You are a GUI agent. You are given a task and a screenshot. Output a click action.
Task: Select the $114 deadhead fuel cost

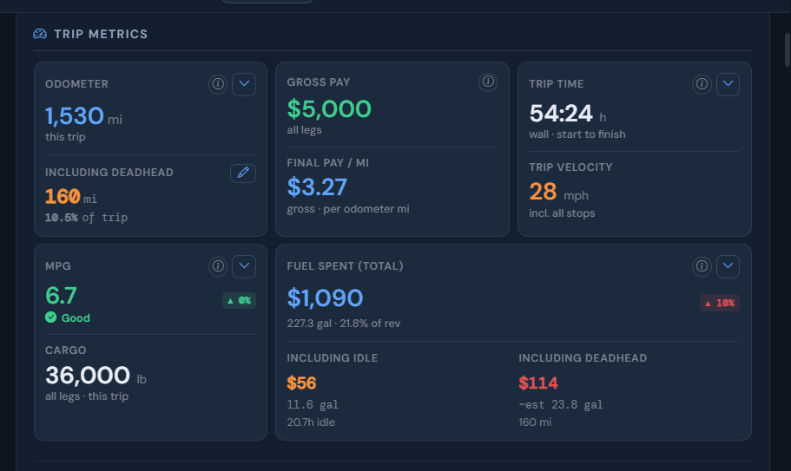coord(538,383)
